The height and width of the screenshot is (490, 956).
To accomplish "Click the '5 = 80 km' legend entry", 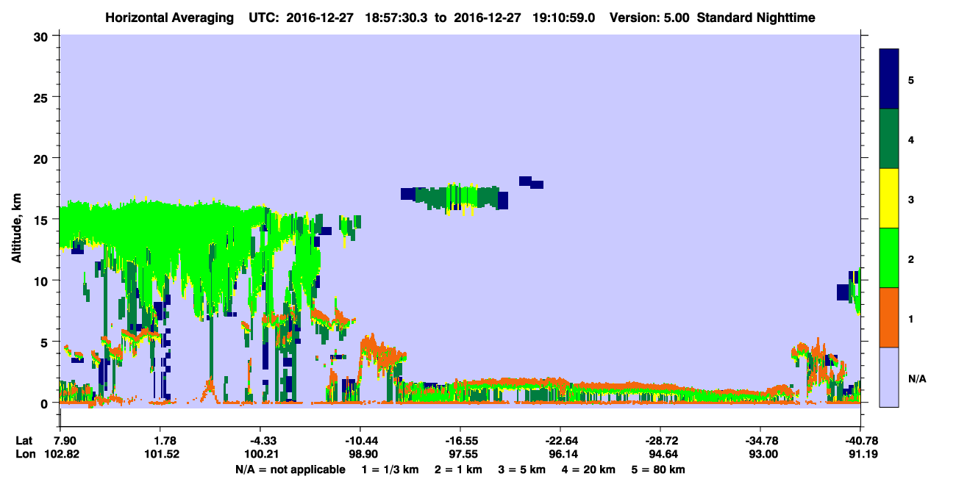I will tap(658, 469).
